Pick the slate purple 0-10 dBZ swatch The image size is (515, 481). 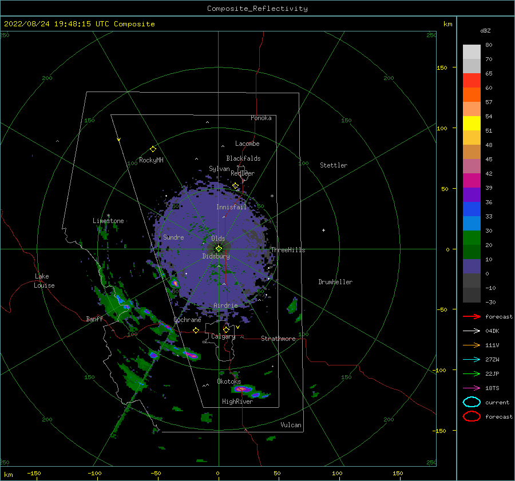472,266
